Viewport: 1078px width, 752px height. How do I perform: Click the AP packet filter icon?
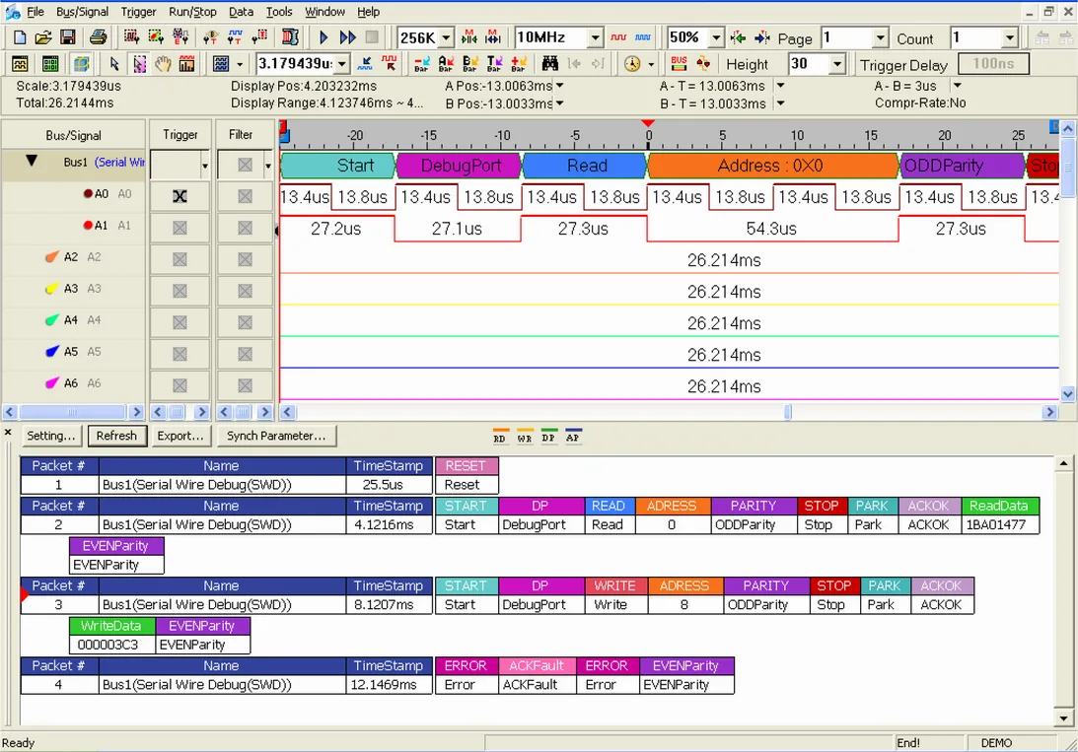(573, 437)
